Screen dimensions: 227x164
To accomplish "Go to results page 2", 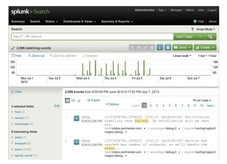I will coord(150,105).
